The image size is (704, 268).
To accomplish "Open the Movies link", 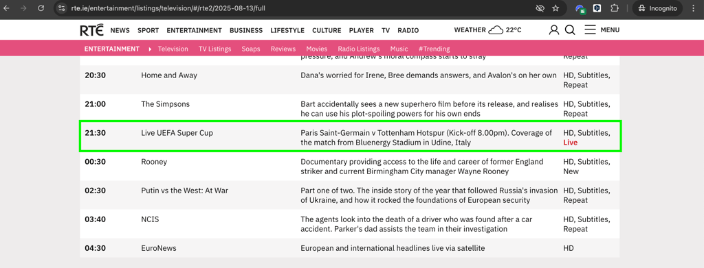I will (316, 49).
